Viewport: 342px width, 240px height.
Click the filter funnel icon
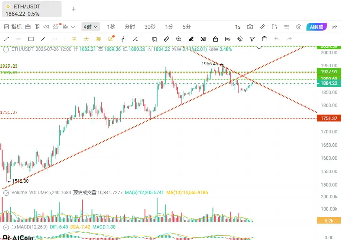point(252,39)
